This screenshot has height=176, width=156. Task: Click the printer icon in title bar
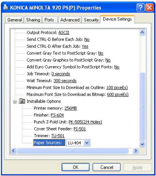[6, 7]
